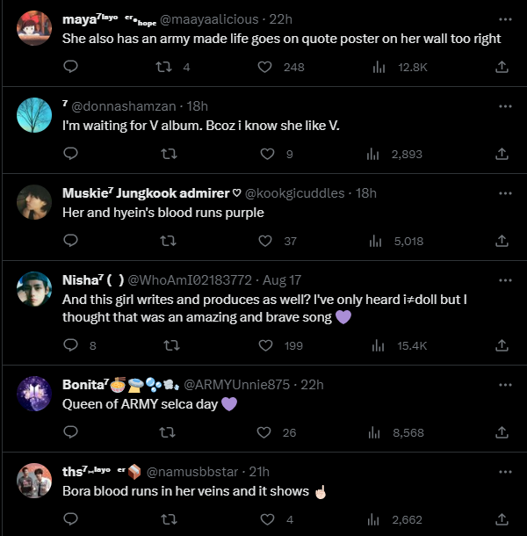Share the 'Bora blood runs' tweet
This screenshot has height=536, width=527.
502,519
